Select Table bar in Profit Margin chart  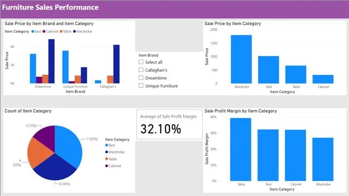point(240,150)
